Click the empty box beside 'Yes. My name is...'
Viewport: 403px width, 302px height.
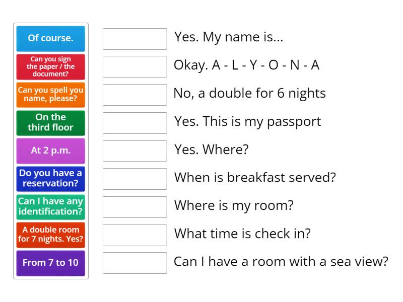(134, 38)
